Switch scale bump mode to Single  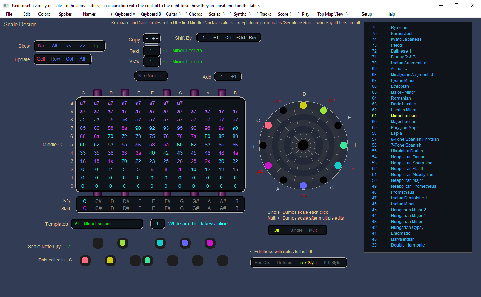click(296, 230)
